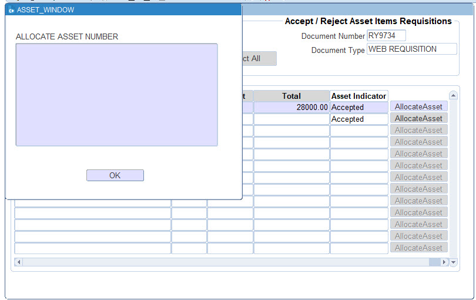The width and height of the screenshot is (476, 300).
Task: Click Accepted indicator in the 28000.00 row
Action: point(359,107)
